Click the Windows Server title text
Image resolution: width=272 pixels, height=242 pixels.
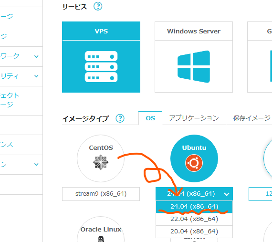(194, 31)
